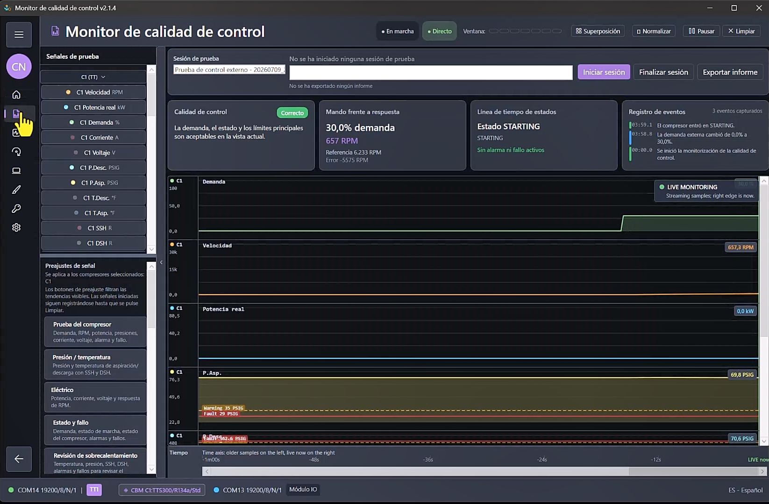This screenshot has height=504, width=769.
Task: Expand the C1 (TT) compressor dropdown
Action: (x=93, y=77)
